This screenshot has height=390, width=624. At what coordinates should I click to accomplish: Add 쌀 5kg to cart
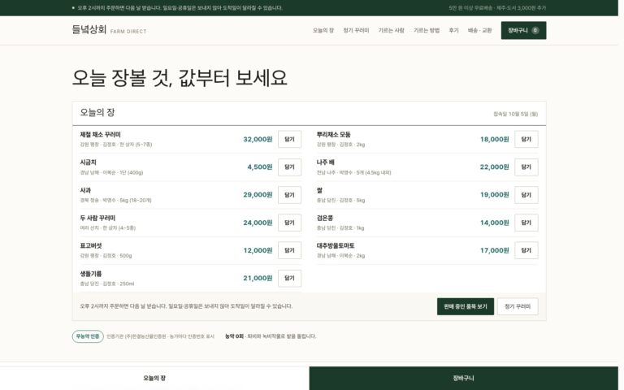[x=526, y=195]
